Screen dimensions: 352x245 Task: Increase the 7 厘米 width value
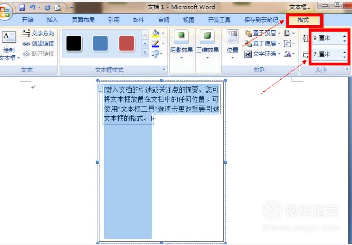pyautogui.click(x=344, y=52)
